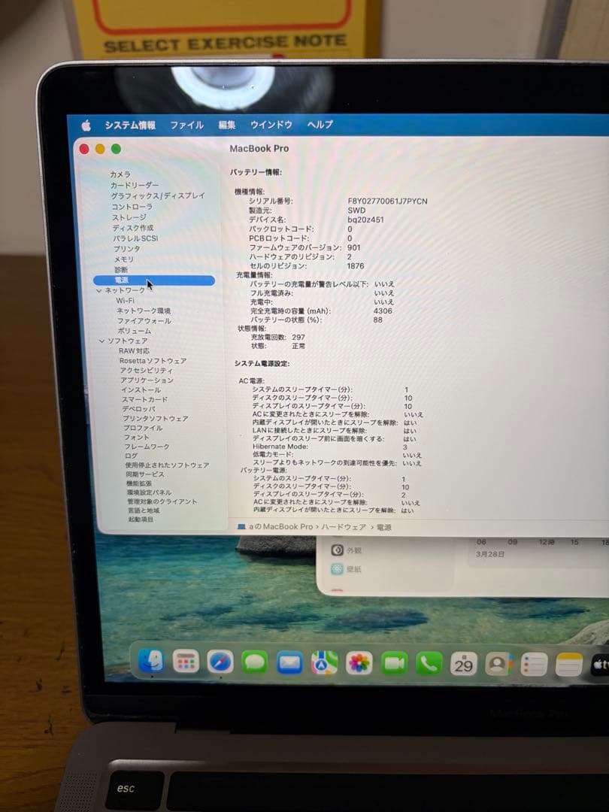Click the 電源 breadcrumb in path bar
Screen dimensions: 609x812
tap(383, 527)
